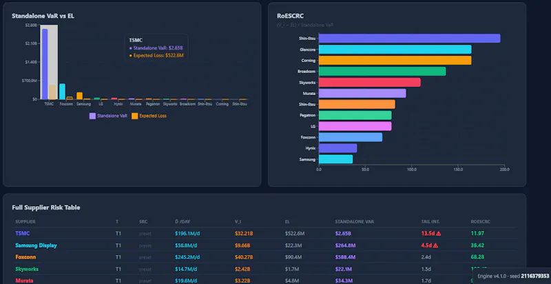The width and height of the screenshot is (551, 284).
Task: Select the orange Shin-Etsu RoESCRC bar
Action: (357, 104)
